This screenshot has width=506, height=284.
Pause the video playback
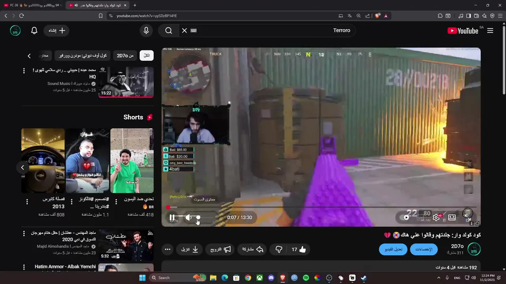pos(172,217)
